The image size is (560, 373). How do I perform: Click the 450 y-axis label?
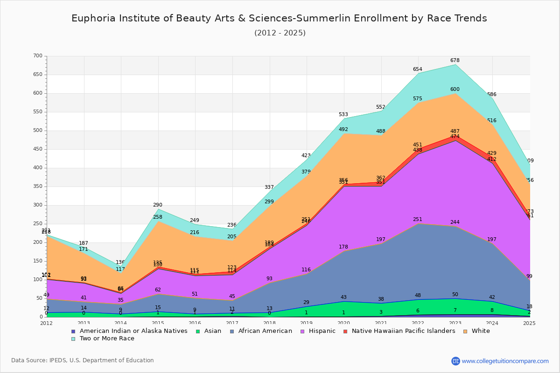(x=38, y=149)
